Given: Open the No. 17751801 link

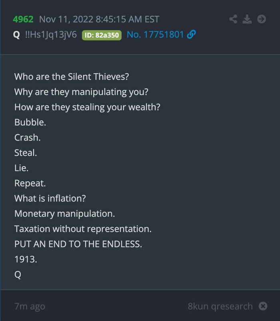Looking at the screenshot, I should pyautogui.click(x=155, y=35).
